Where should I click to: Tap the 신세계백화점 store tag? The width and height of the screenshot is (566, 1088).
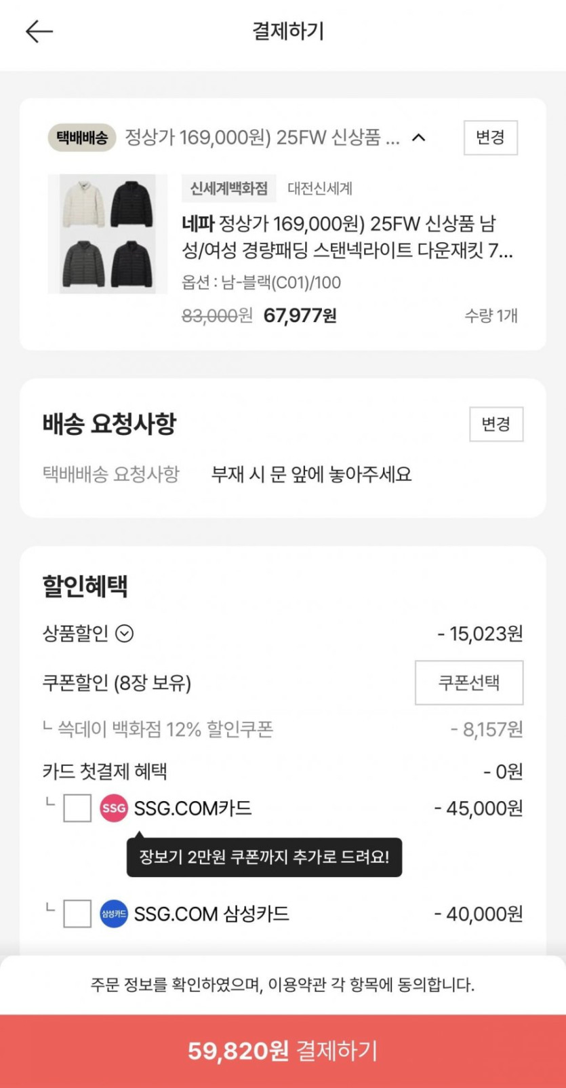228,188
